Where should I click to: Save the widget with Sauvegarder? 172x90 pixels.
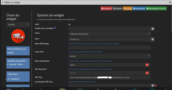pos(139,8)
